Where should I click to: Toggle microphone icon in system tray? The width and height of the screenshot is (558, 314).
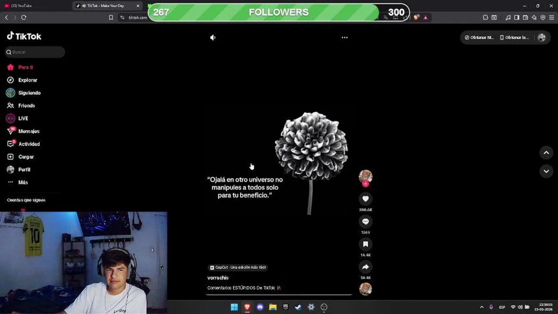[491, 307]
